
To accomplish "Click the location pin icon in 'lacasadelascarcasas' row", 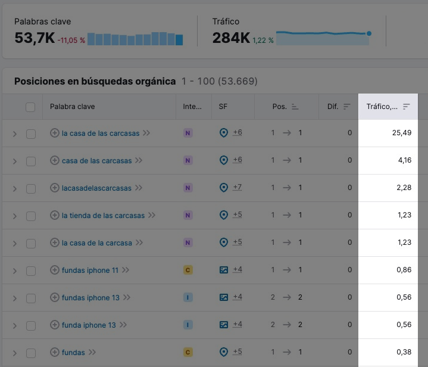I will pyautogui.click(x=224, y=188).
